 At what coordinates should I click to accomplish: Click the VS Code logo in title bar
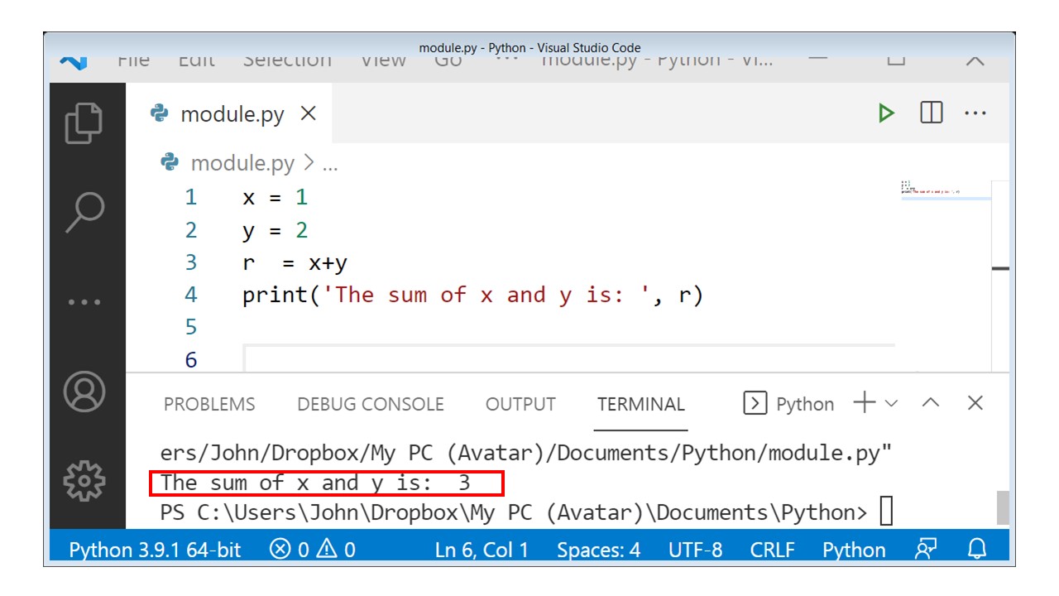[x=74, y=61]
